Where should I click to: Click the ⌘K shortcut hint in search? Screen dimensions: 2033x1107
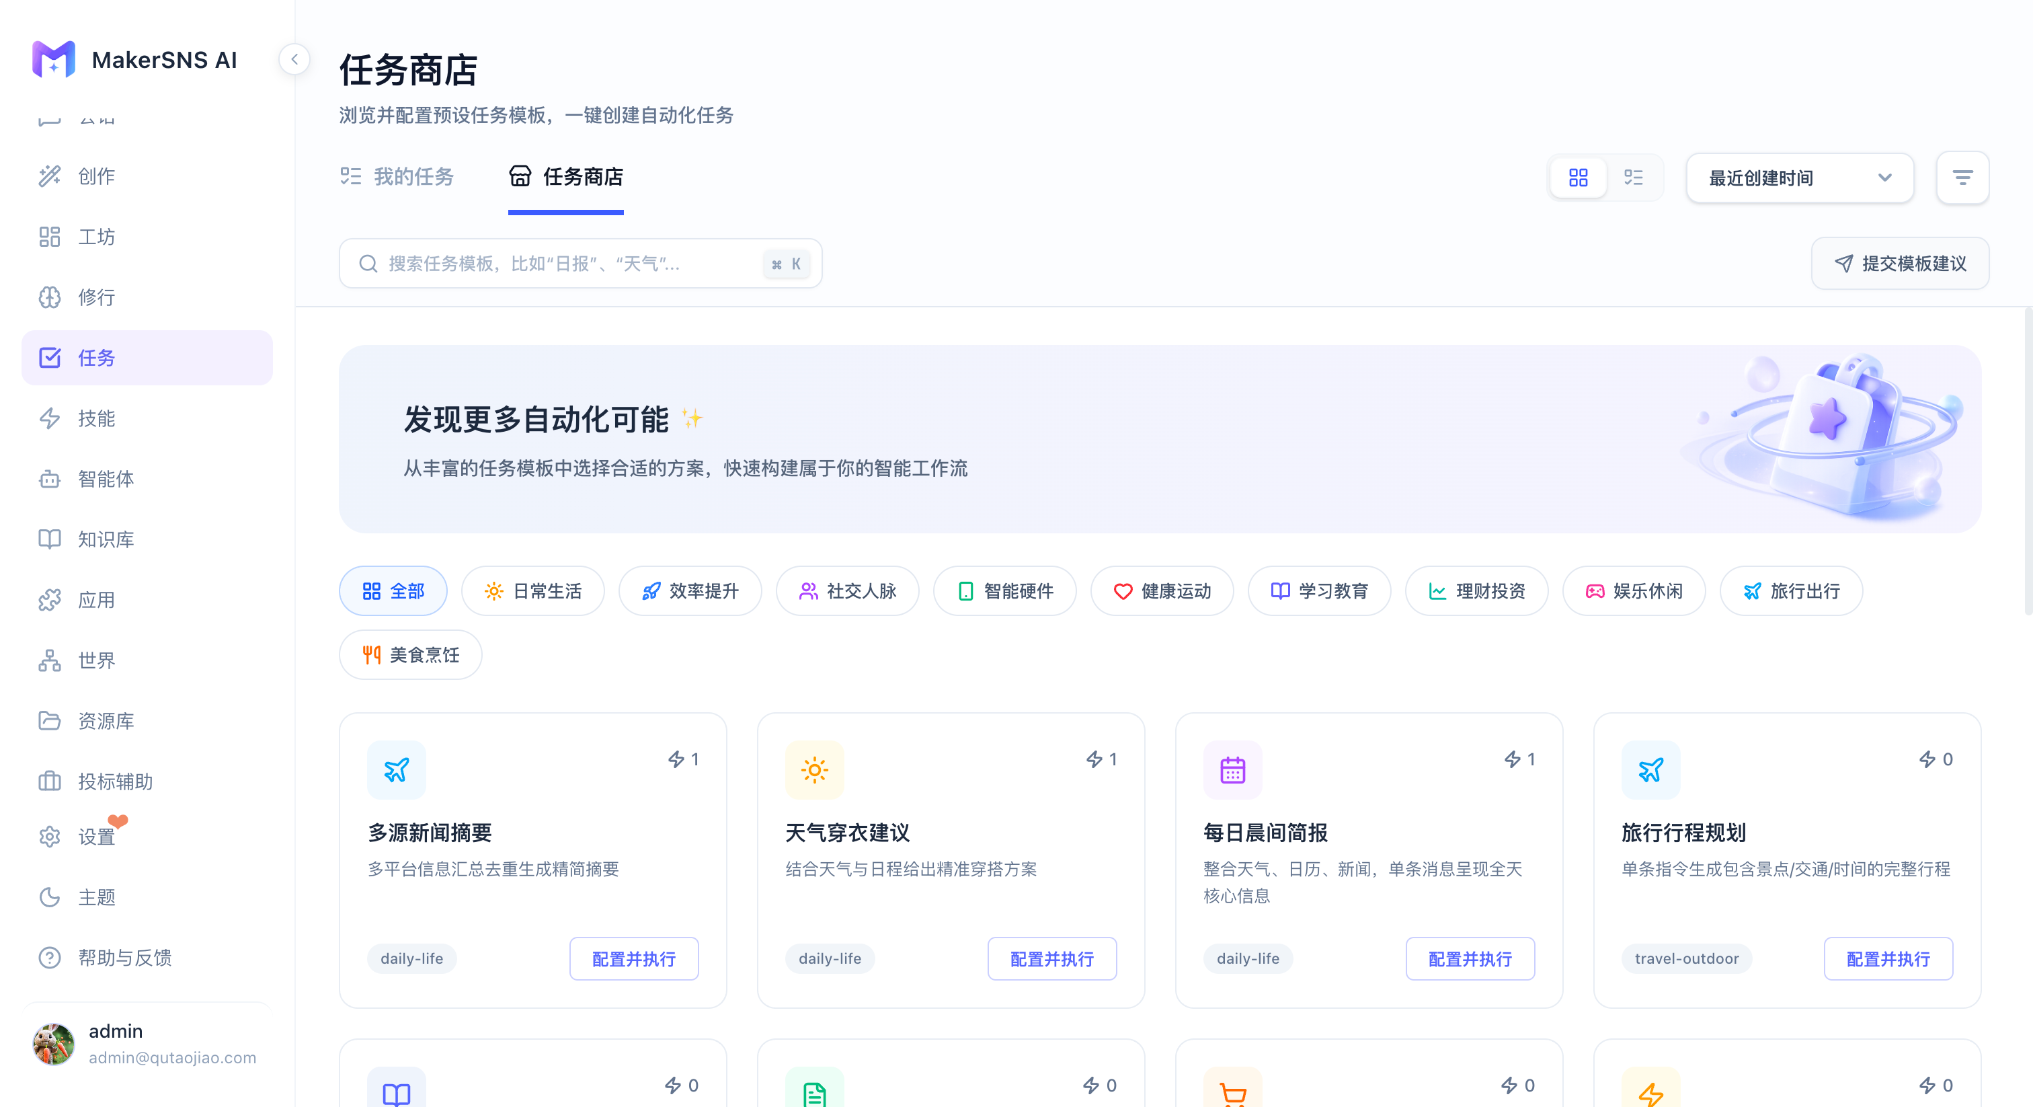click(786, 264)
